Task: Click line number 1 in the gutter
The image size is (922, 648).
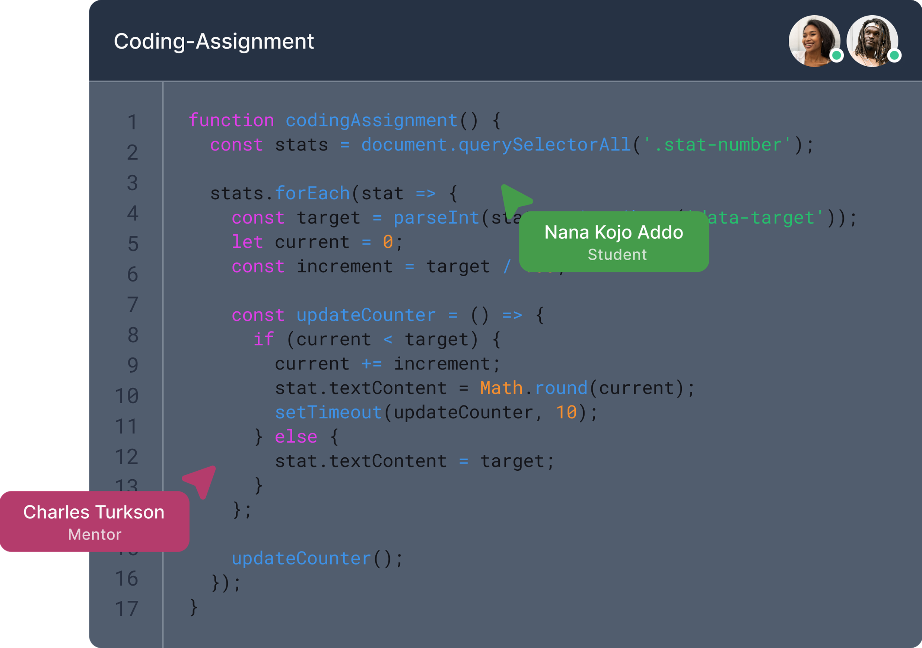Action: pos(133,122)
